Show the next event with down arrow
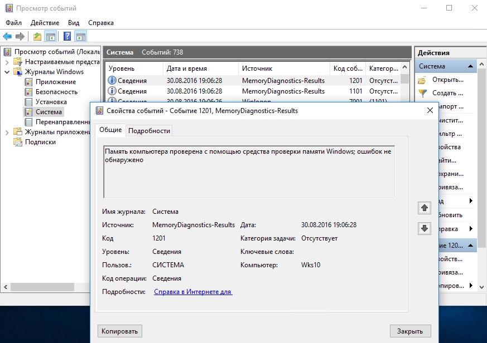 click(425, 228)
